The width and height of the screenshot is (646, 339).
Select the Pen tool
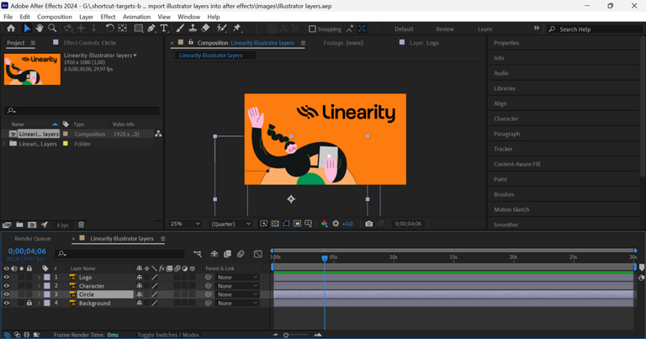(x=151, y=29)
